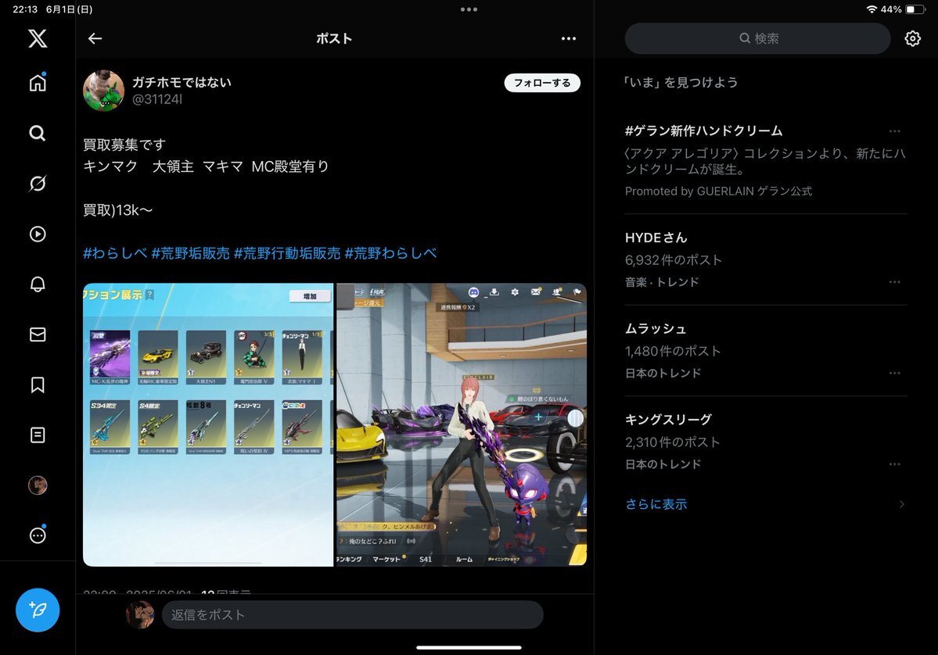Viewport: 938px width, 655px height.
Task: Open Notifications bell icon
Action: [38, 284]
